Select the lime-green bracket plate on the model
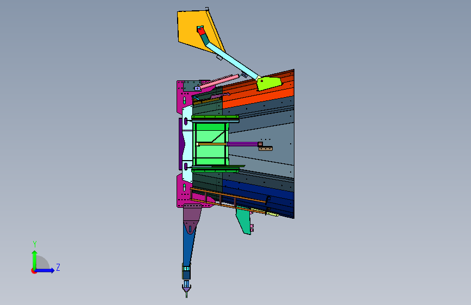 pyautogui.click(x=269, y=84)
